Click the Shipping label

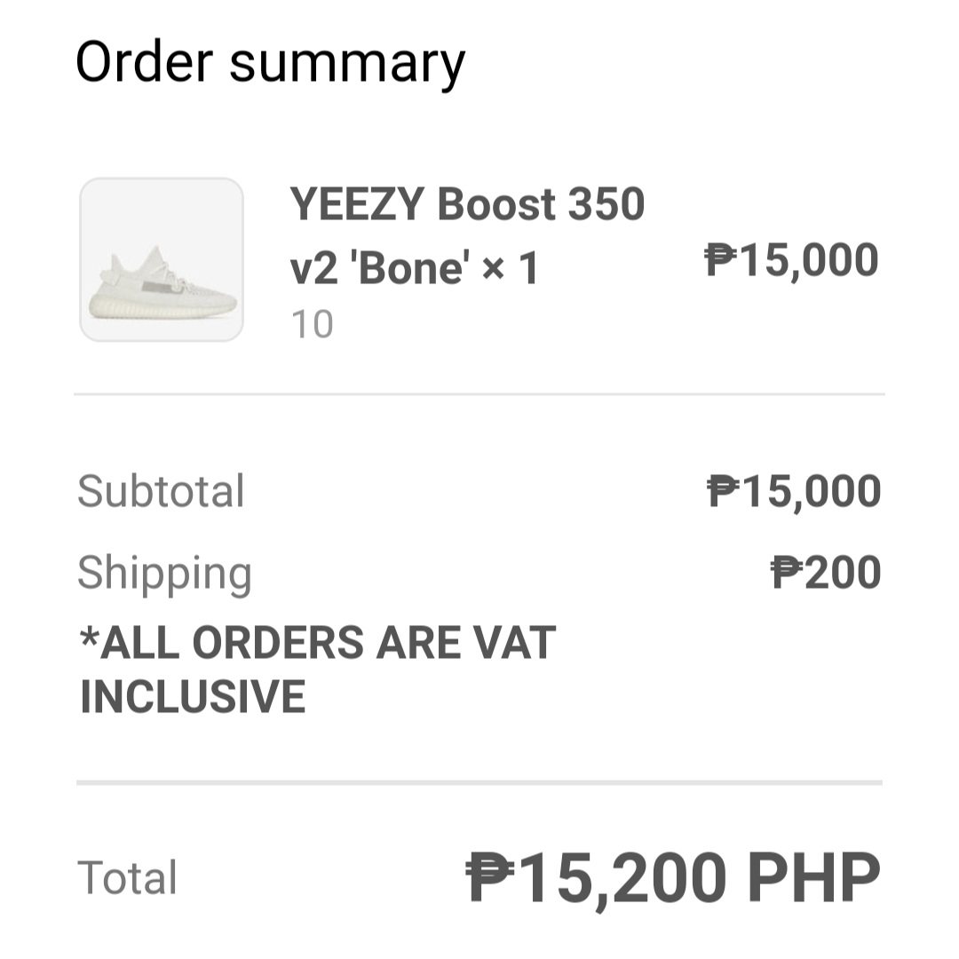point(164,573)
